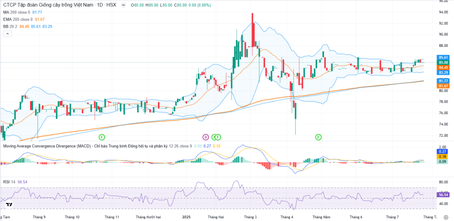Click the 0.00 (0.00%) change value
Viewport: 454px width, 221px height.
click(x=199, y=5)
